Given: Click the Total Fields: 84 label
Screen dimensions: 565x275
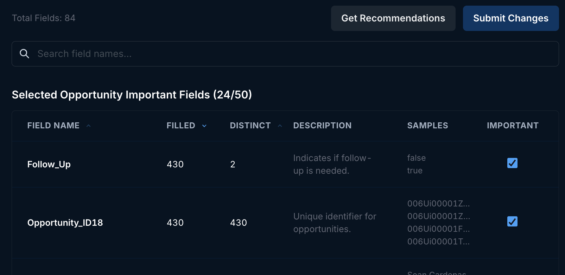Looking at the screenshot, I should 44,18.
